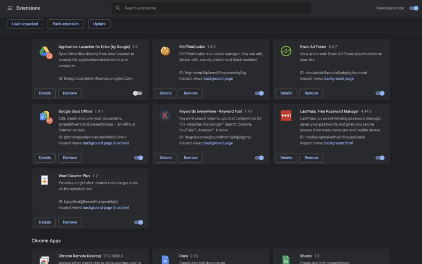Viewport: 422px width, 264px height.
Task: Remove Application Launcher for Drive
Action: click(70, 93)
